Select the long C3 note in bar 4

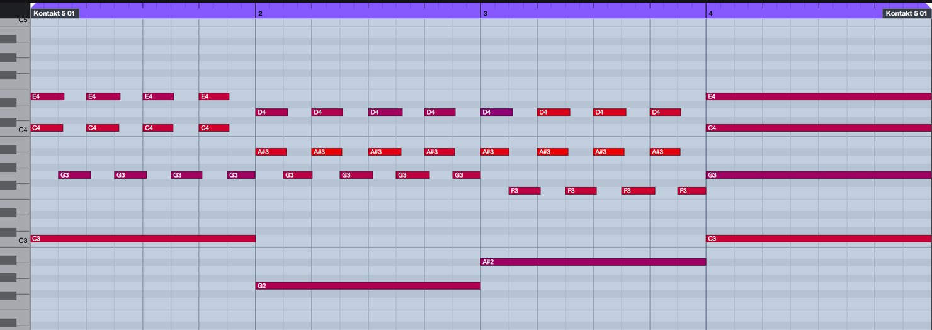tap(819, 239)
